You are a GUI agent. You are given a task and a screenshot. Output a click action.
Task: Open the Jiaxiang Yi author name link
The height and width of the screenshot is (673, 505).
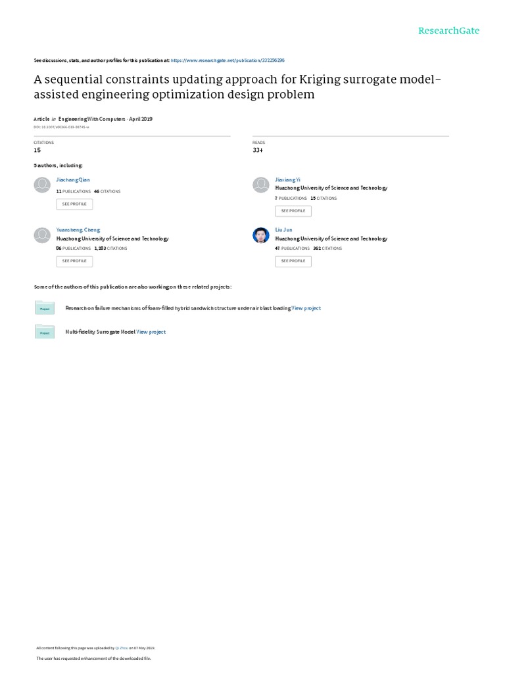[287, 179]
